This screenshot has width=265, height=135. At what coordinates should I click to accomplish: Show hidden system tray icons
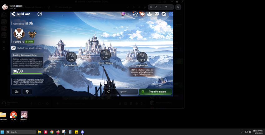pyautogui.click(x=242, y=132)
